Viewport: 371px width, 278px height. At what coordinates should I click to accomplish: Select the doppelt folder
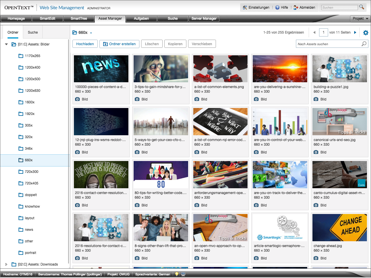point(31,195)
